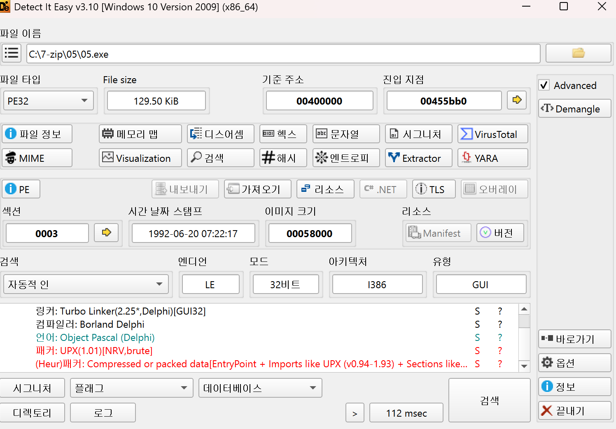Expand the 플래그 flags dropdown
The width and height of the screenshot is (616, 429).
coord(131,388)
